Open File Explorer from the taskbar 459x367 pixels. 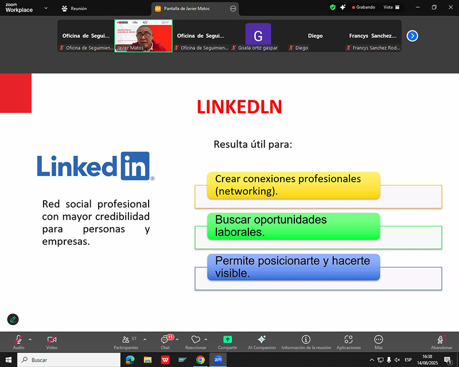[147, 360]
